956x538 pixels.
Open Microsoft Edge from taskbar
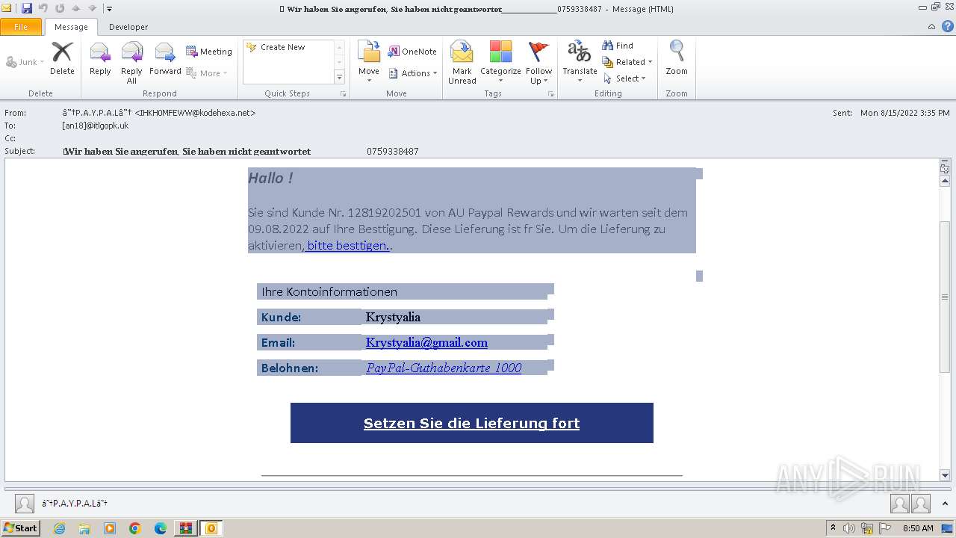point(161,528)
